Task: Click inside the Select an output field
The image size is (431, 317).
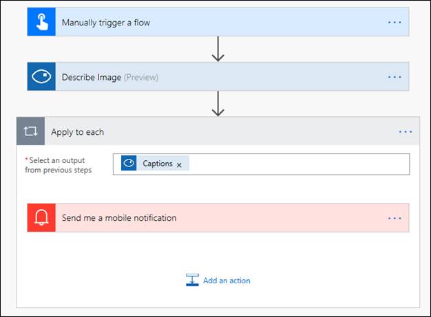Action: [296, 164]
